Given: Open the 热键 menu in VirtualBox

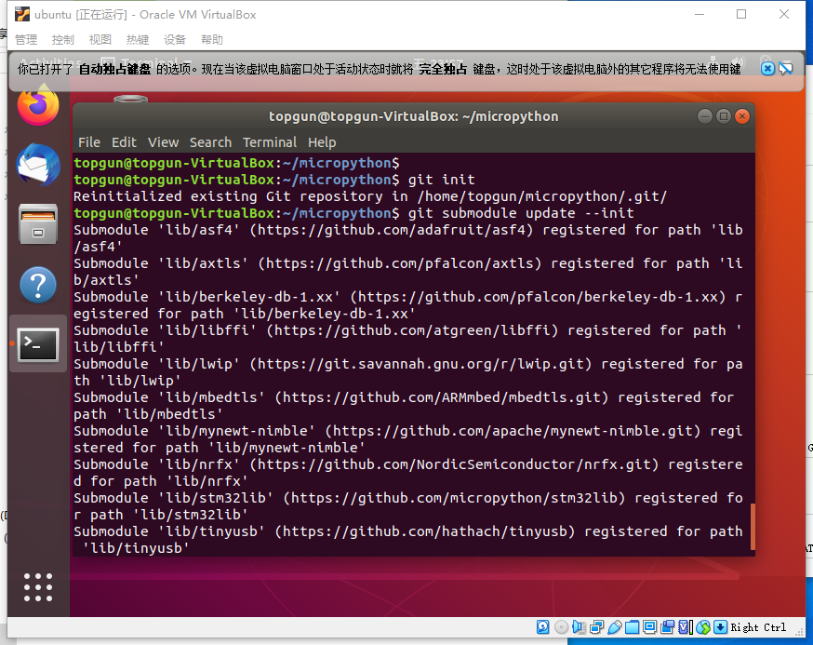Looking at the screenshot, I should click(138, 39).
